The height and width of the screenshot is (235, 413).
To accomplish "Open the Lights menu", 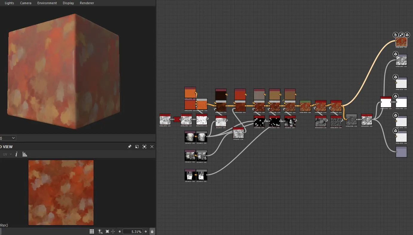I will click(x=9, y=3).
